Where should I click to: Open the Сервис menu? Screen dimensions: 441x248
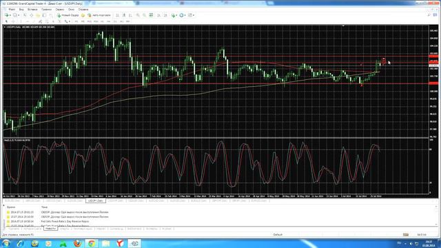coord(60,9)
